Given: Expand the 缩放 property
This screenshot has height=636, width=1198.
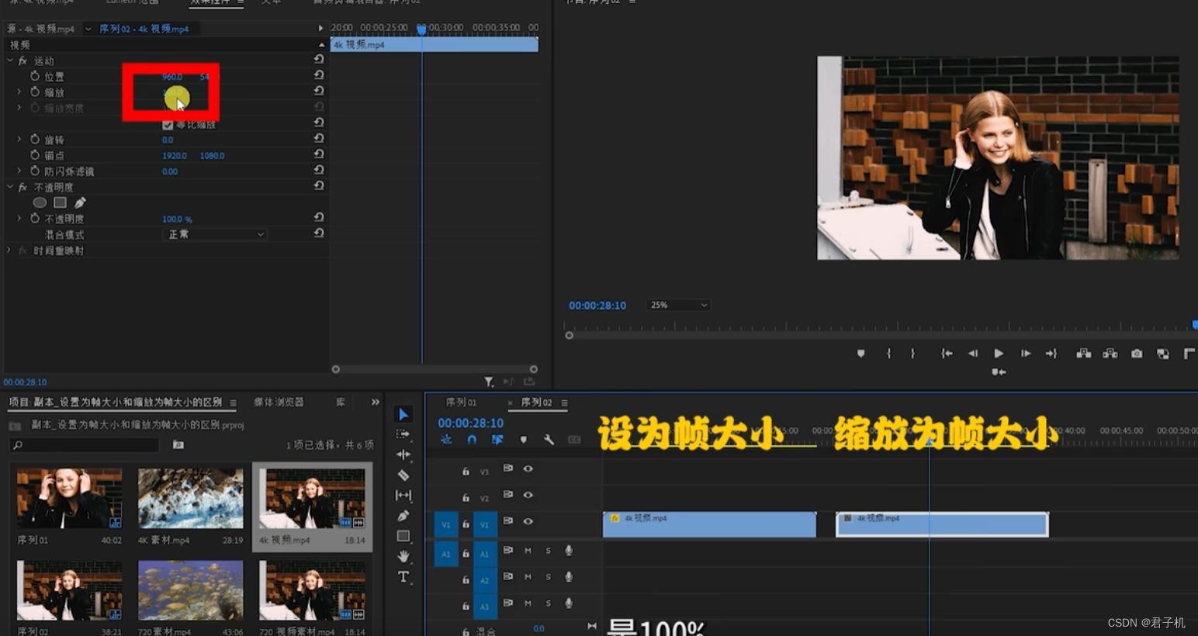Looking at the screenshot, I should click(x=19, y=92).
